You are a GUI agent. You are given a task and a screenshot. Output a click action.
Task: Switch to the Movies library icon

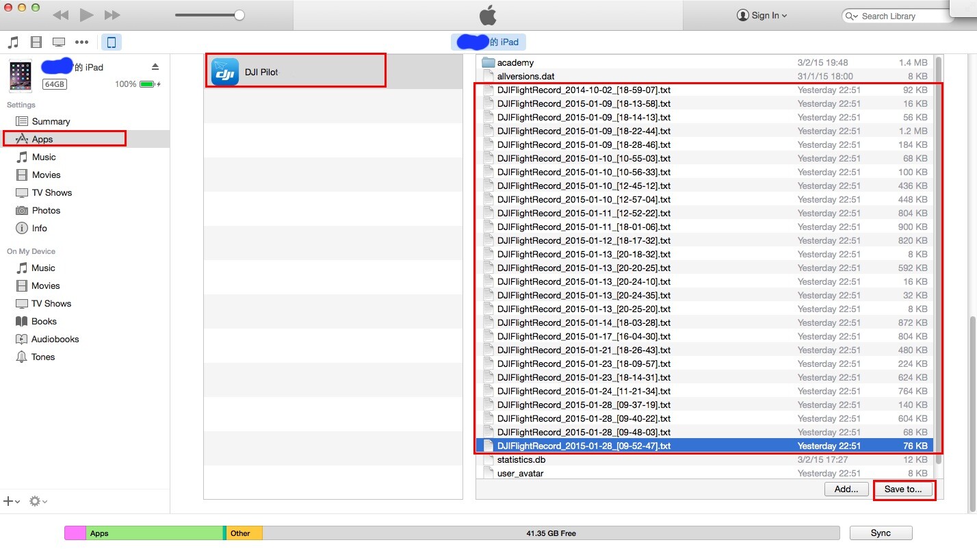coord(36,42)
